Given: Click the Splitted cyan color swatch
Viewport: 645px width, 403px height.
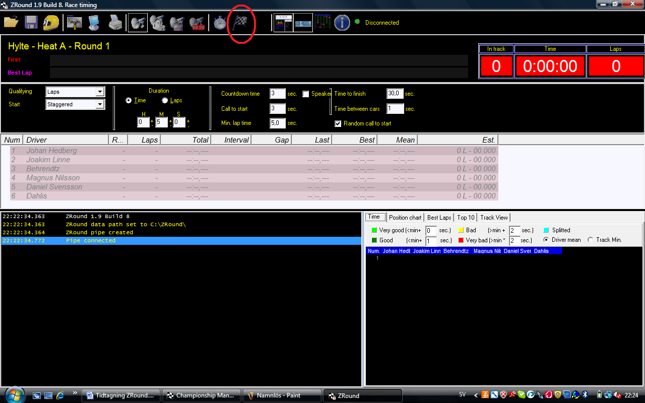Looking at the screenshot, I should [546, 230].
